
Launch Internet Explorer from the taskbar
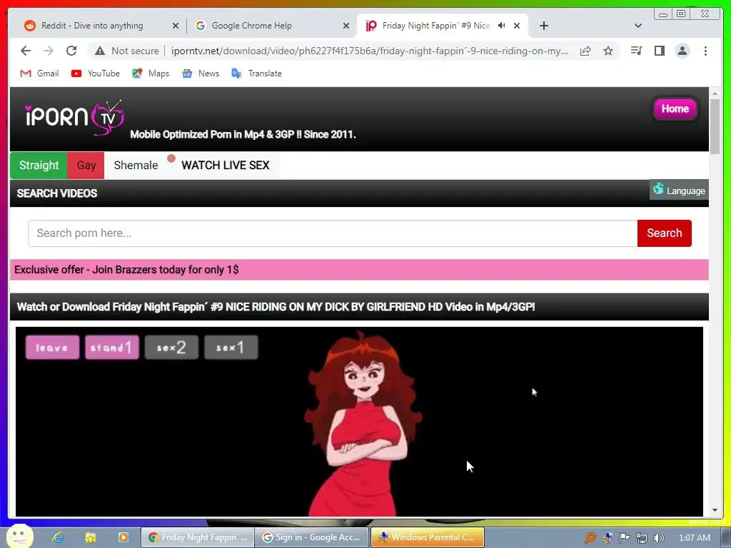tap(57, 537)
